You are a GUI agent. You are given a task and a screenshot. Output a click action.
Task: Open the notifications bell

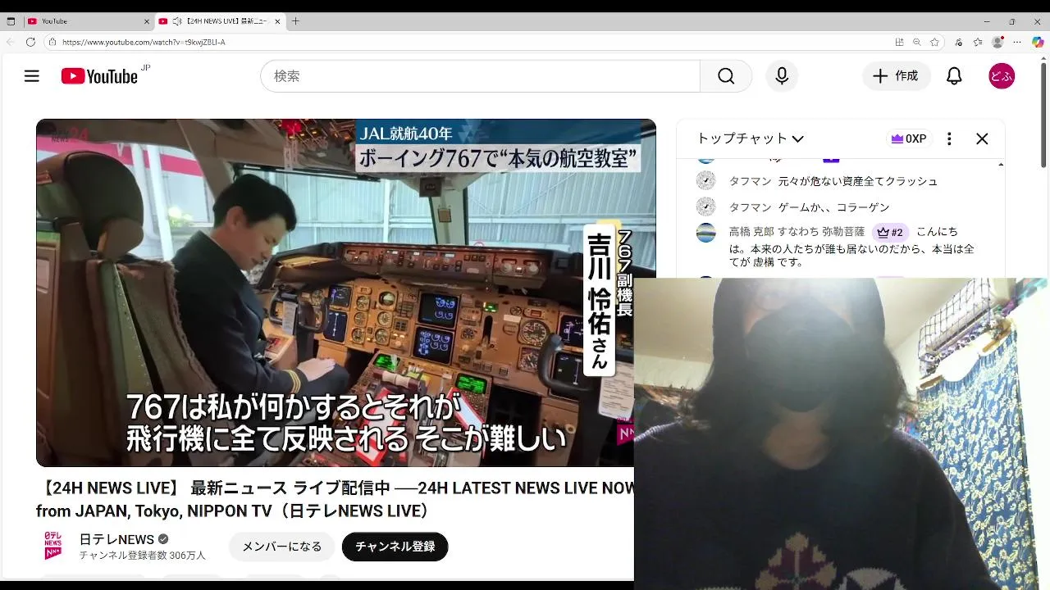(954, 76)
